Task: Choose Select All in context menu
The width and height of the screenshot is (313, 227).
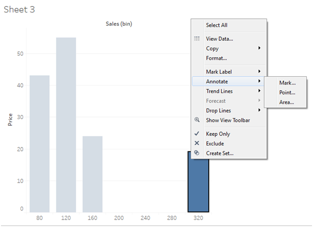Action: (x=229, y=25)
